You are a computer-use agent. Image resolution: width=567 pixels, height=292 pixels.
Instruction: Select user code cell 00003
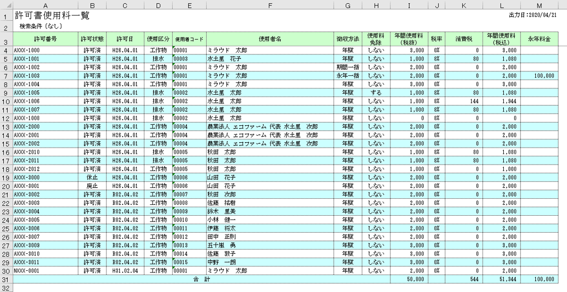190,58
